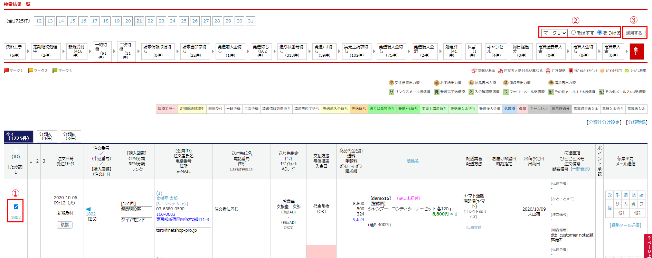The height and width of the screenshot is (258, 652).
Task: Click the 受 order slip output icon
Action: pyautogui.click(x=610, y=195)
